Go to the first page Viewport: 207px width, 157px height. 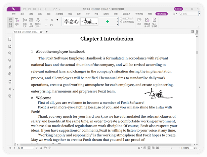click(x=10, y=148)
